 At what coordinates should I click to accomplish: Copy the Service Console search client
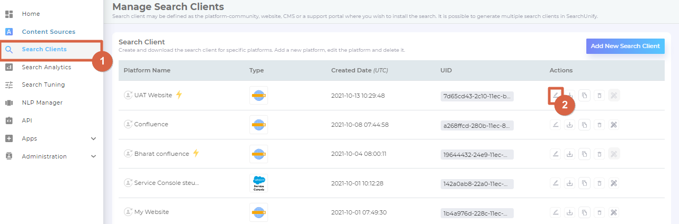(x=584, y=183)
